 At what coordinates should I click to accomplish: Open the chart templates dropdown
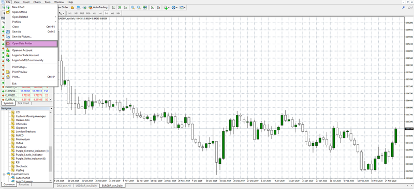point(183,8)
